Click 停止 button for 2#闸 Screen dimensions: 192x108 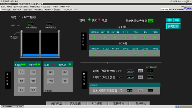pos(33,90)
